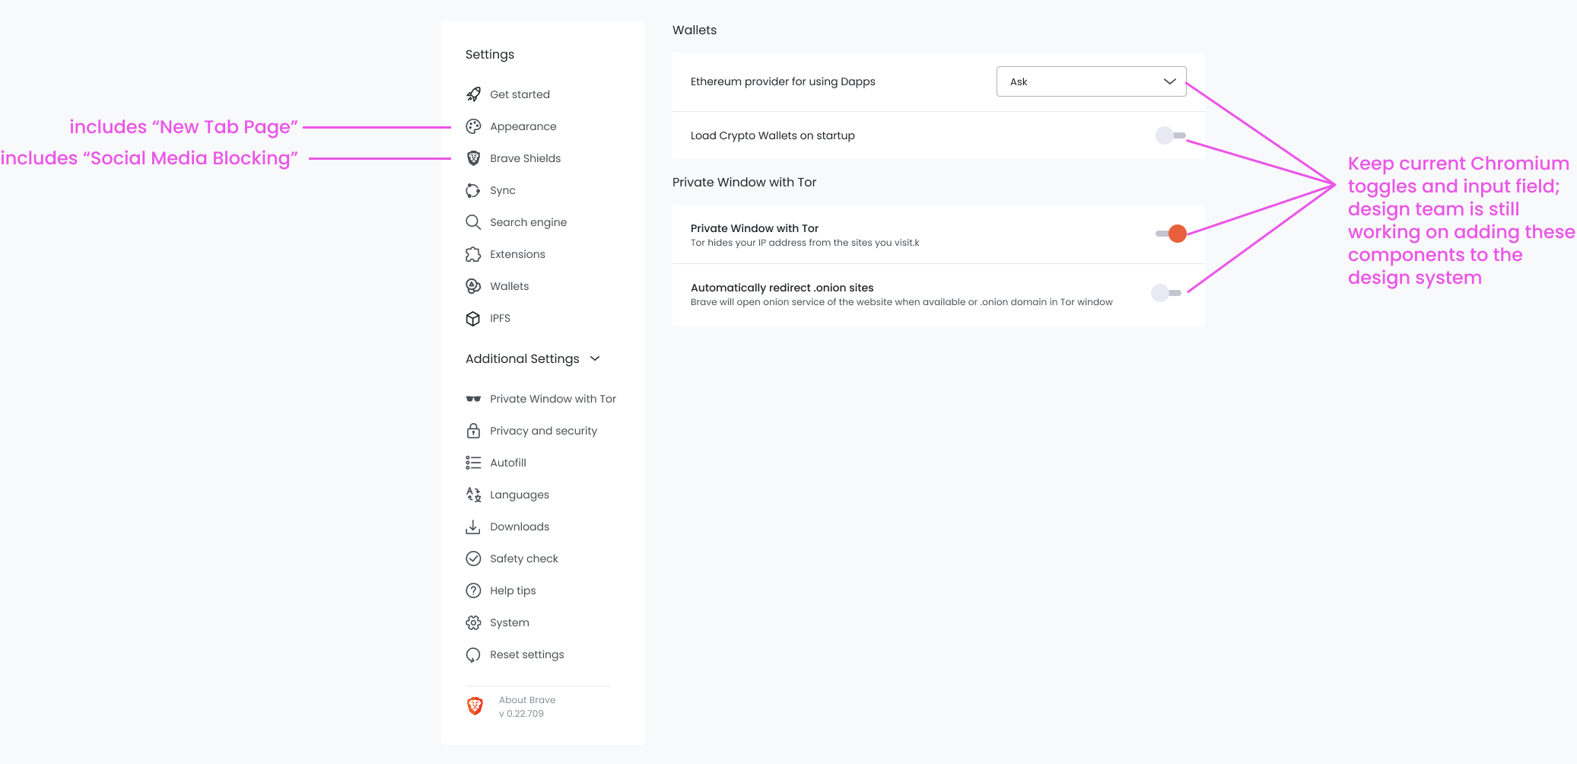Open Search engine settings
Viewport: 1577px width, 764px height.
pyautogui.click(x=528, y=222)
